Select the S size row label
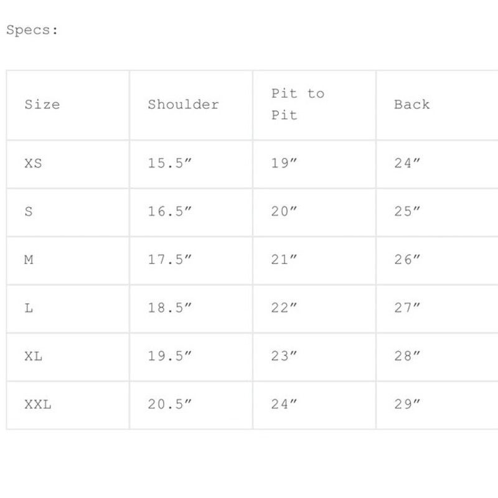Viewport: 498px width, 498px height. [x=29, y=212]
